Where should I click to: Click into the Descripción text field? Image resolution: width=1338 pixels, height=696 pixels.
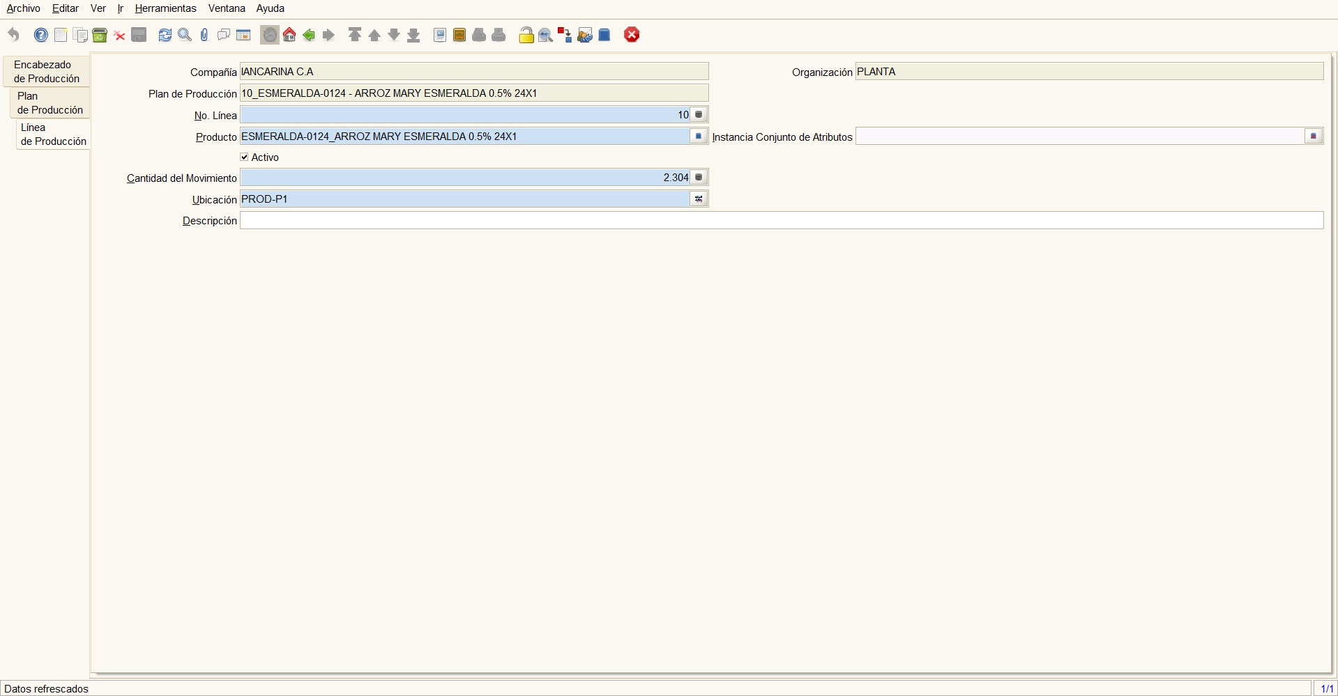782,221
